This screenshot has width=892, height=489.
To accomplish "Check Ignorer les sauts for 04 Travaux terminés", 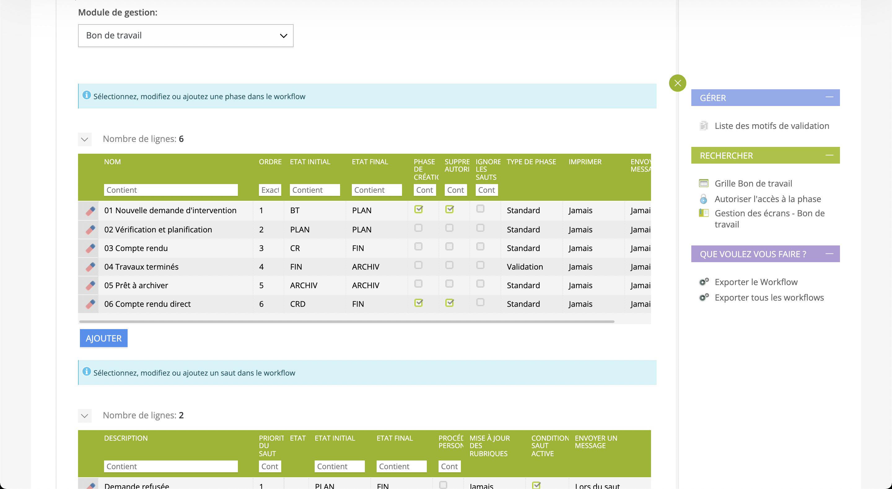I will coord(480,265).
